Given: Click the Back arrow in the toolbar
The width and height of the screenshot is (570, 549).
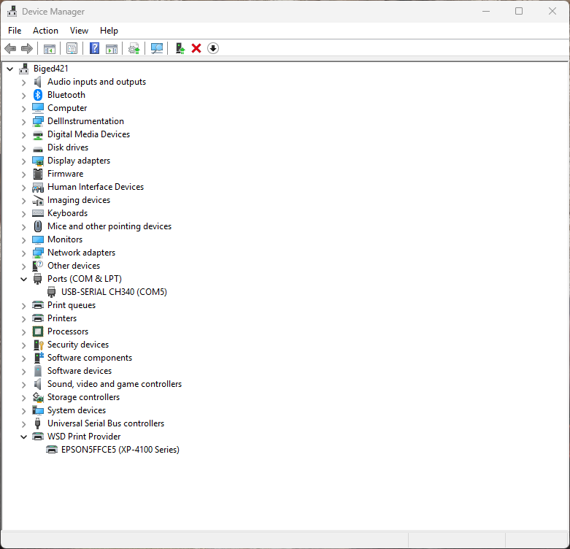Looking at the screenshot, I should pyautogui.click(x=9, y=48).
